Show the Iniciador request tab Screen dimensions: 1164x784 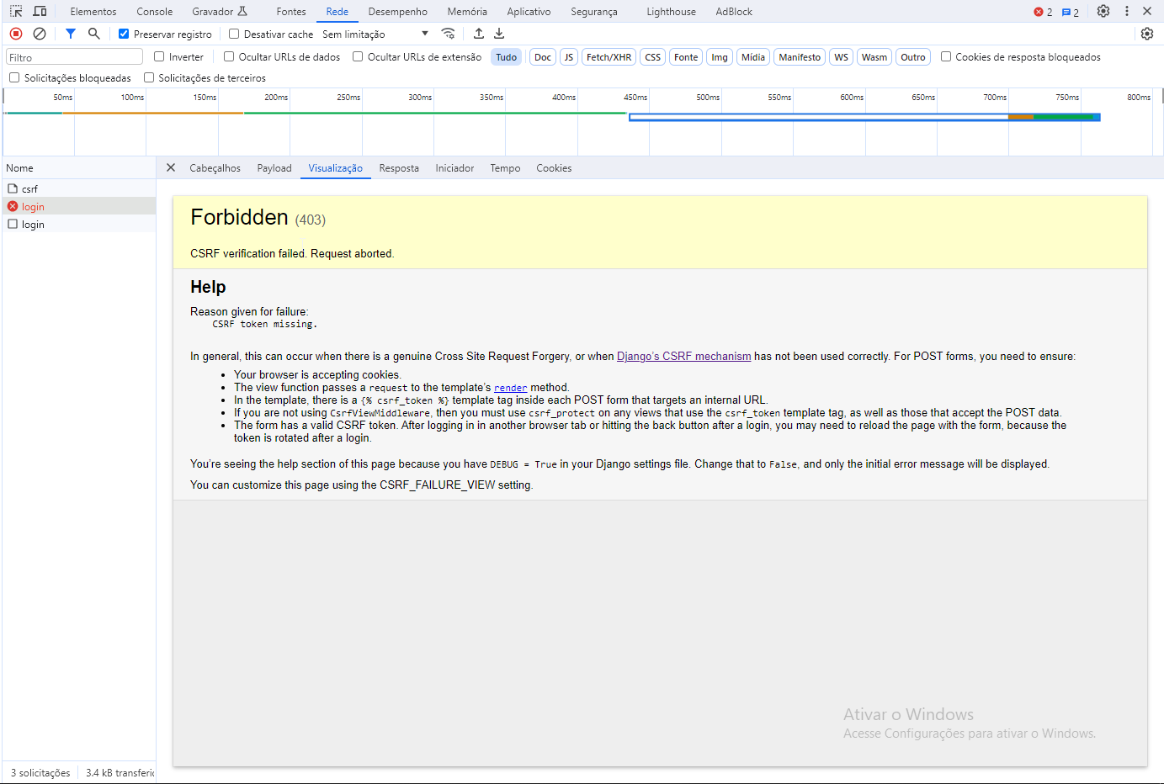(454, 168)
